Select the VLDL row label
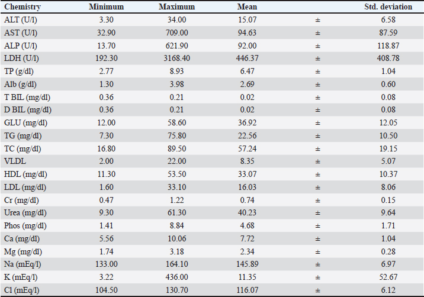This screenshot has height=297, width=424. [x=14, y=162]
